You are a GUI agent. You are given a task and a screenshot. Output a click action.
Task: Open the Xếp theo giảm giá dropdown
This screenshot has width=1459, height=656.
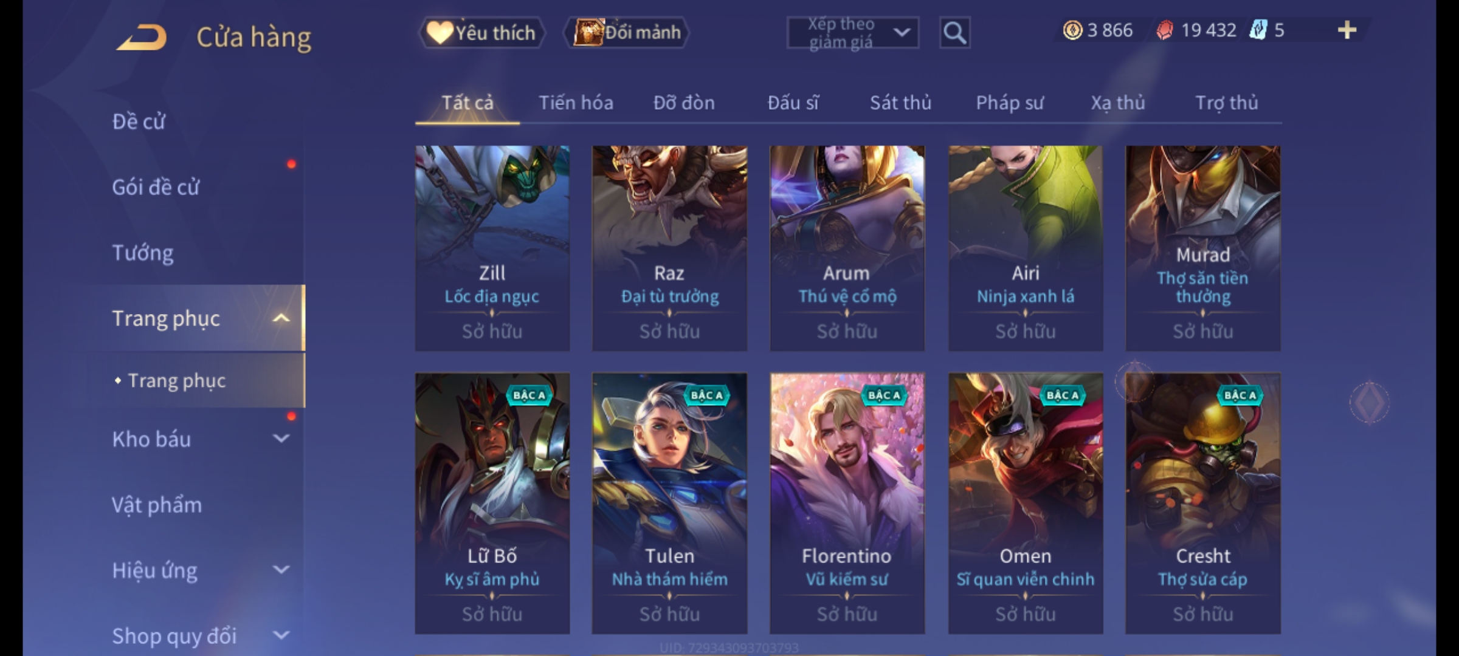pos(853,33)
